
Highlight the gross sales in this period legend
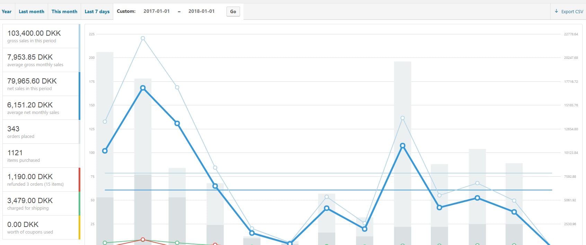[41, 36]
